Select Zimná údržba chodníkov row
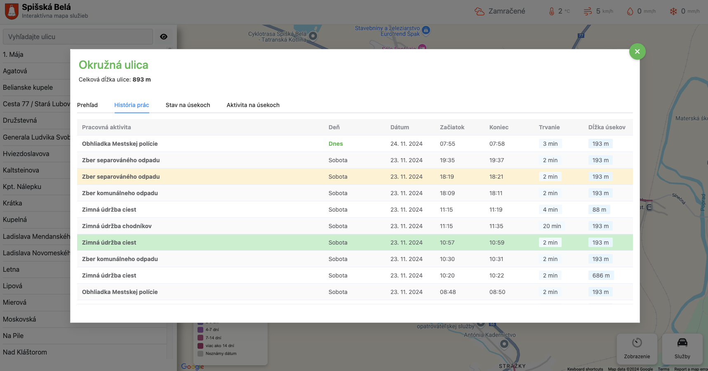This screenshot has height=371, width=708. [x=355, y=226]
